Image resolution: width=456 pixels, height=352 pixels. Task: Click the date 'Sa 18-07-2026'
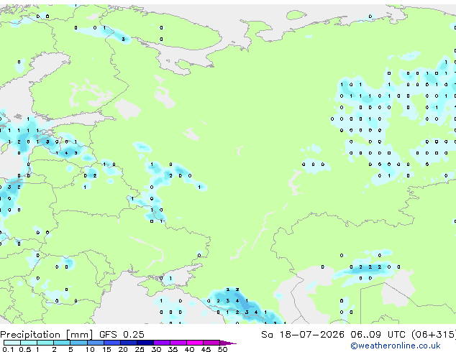coord(303,335)
